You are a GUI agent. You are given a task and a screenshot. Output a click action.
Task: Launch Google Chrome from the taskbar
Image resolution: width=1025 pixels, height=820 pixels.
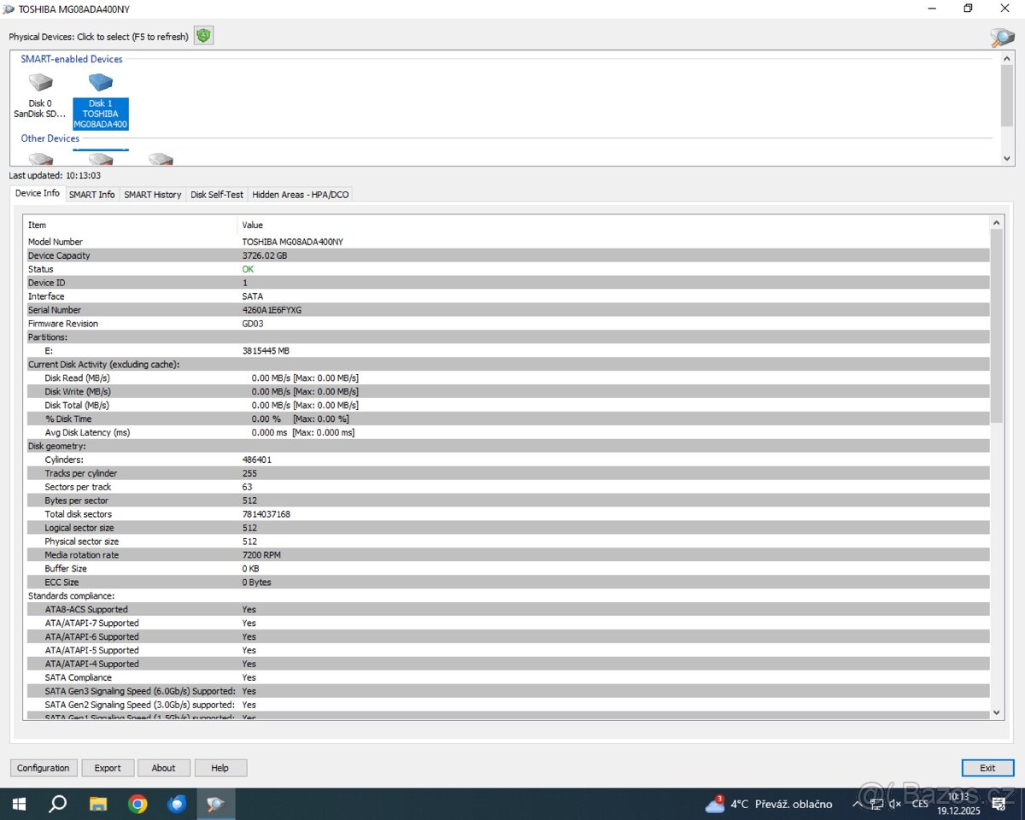pyautogui.click(x=138, y=804)
